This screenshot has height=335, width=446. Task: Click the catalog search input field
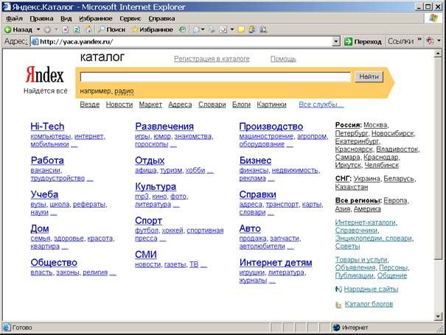point(215,77)
